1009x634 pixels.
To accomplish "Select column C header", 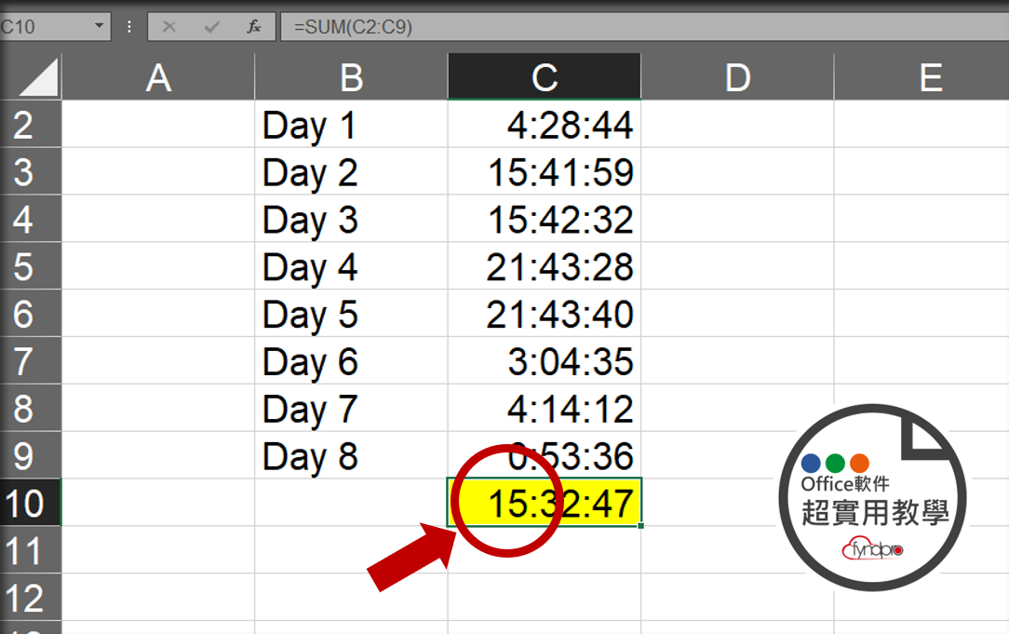I will (x=545, y=76).
